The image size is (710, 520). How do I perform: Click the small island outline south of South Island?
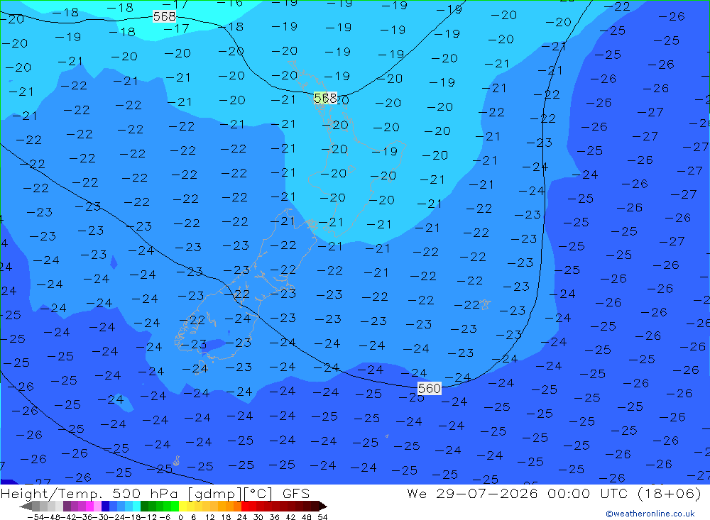coord(177,460)
